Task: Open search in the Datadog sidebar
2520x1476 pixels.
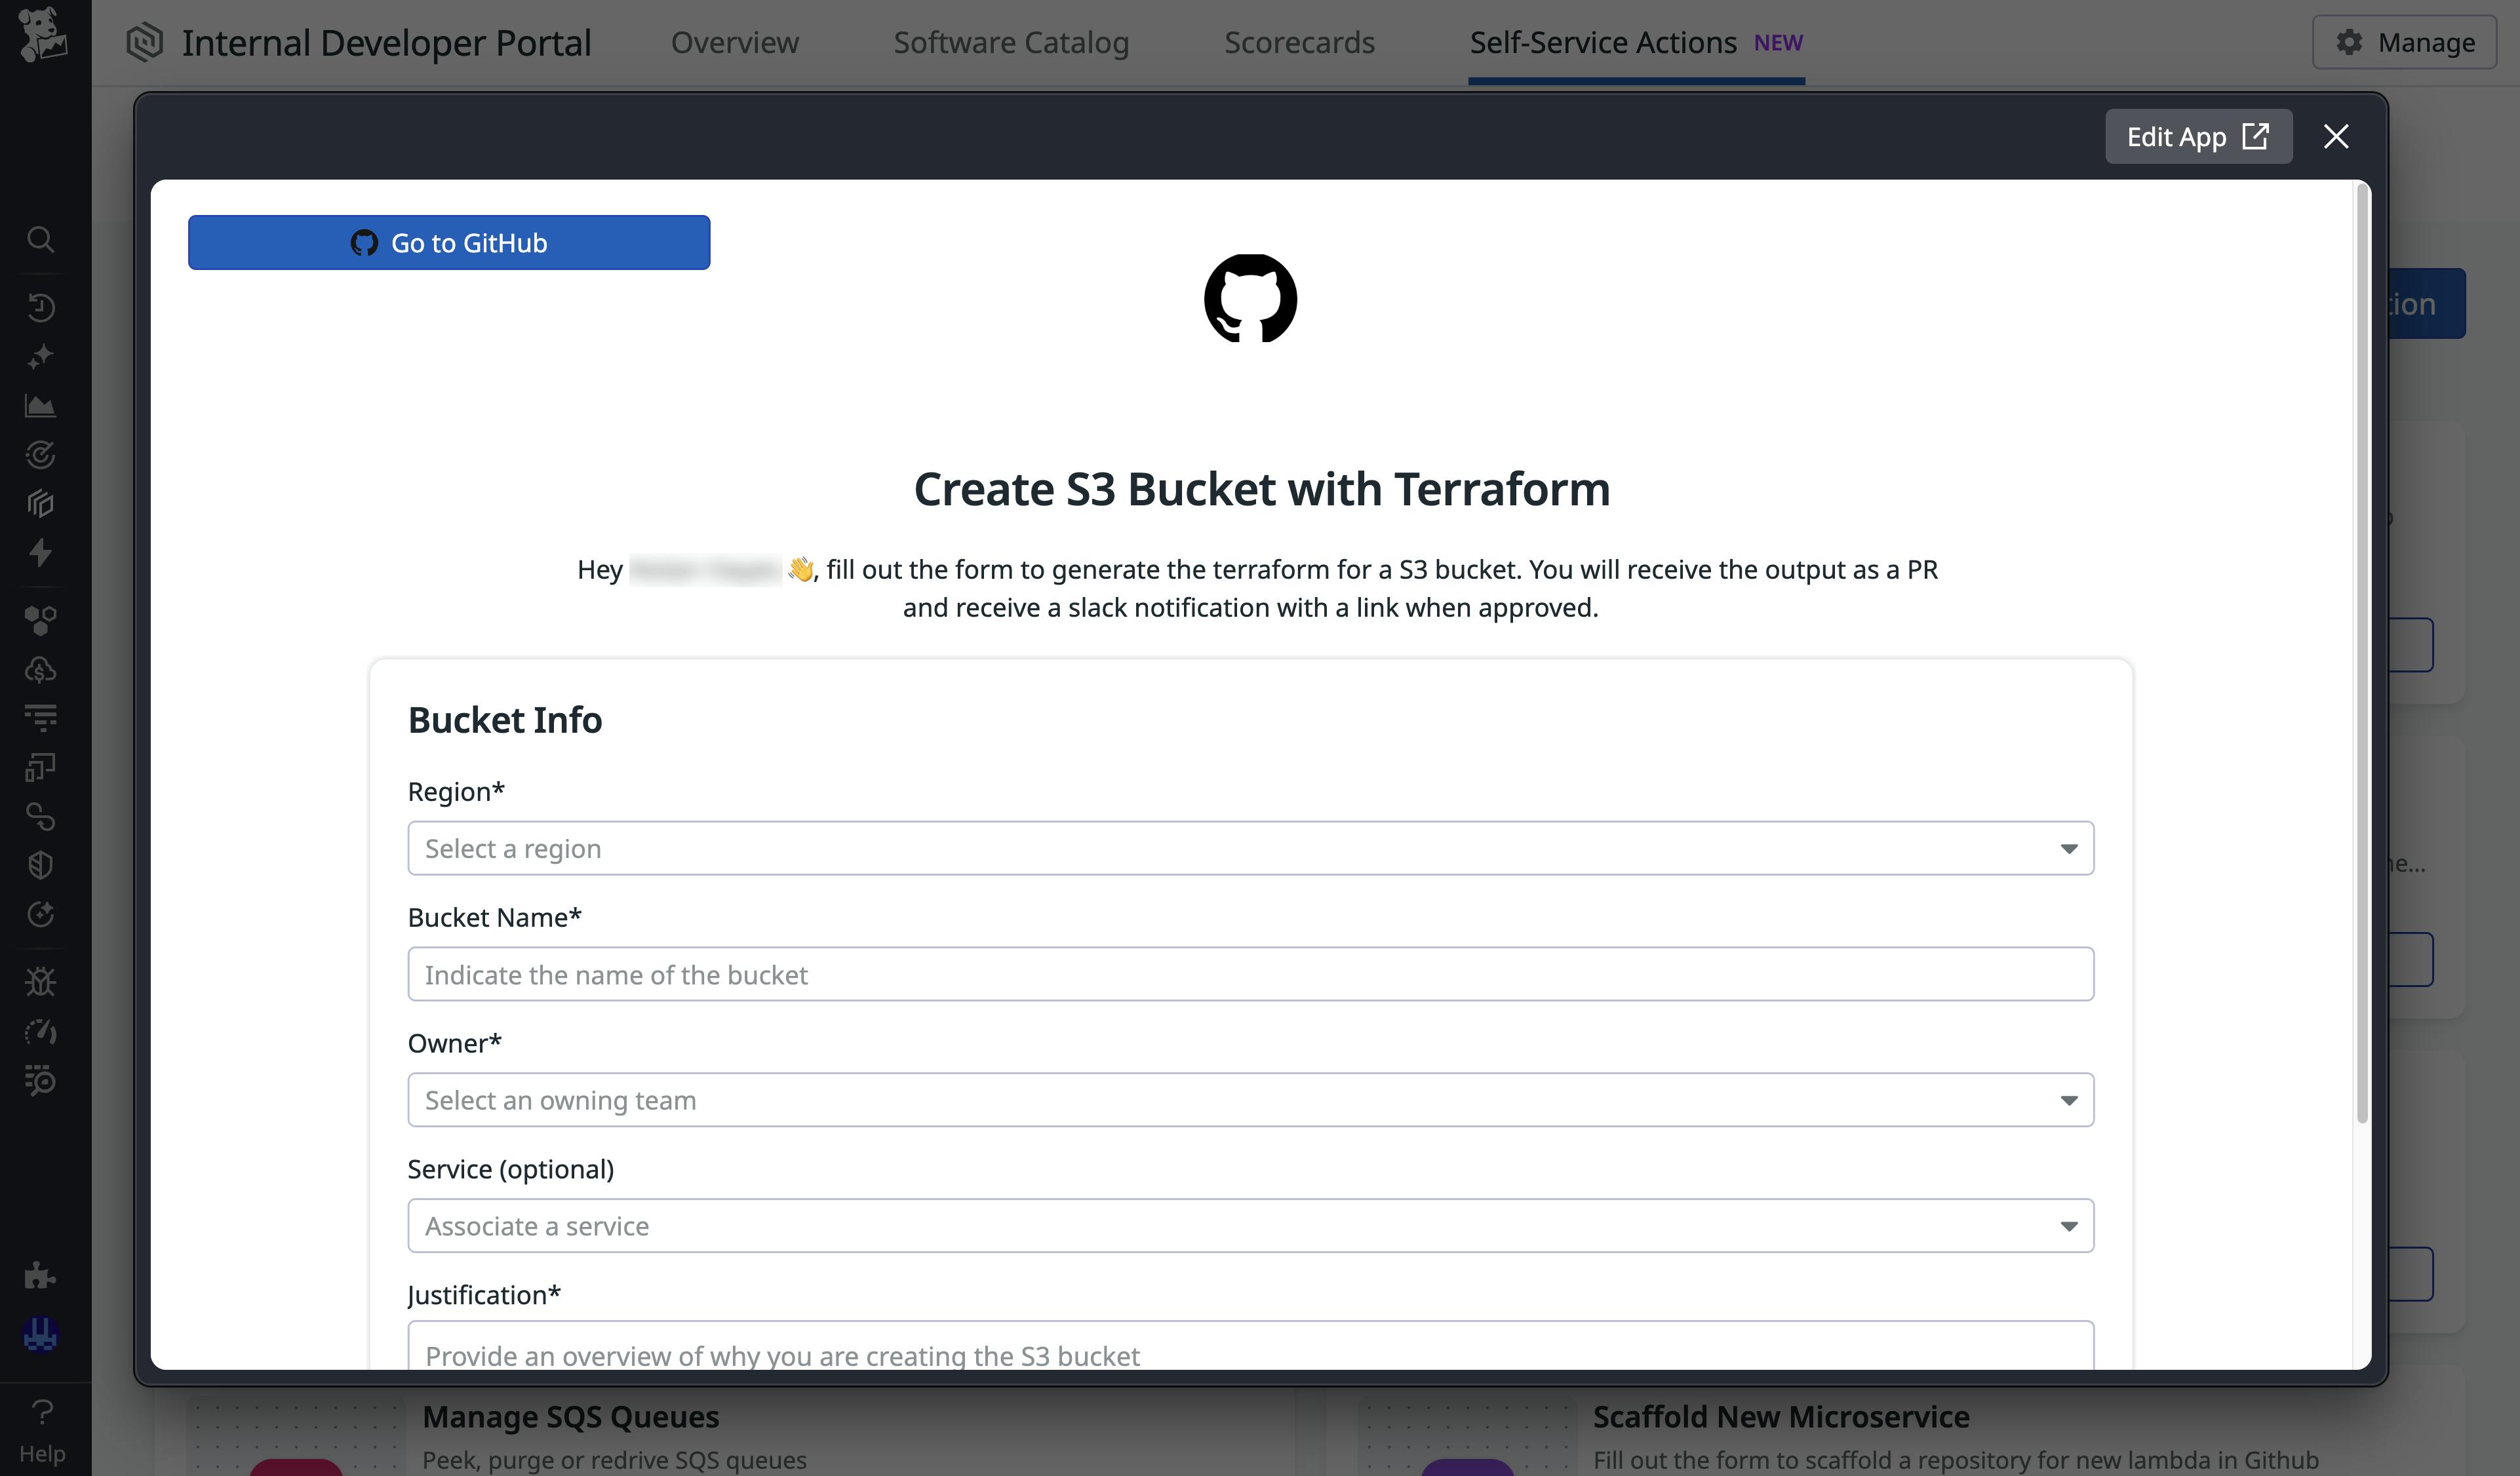Action: click(x=41, y=240)
